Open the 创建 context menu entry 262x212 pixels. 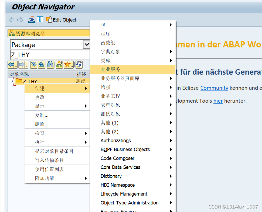pos(57,88)
